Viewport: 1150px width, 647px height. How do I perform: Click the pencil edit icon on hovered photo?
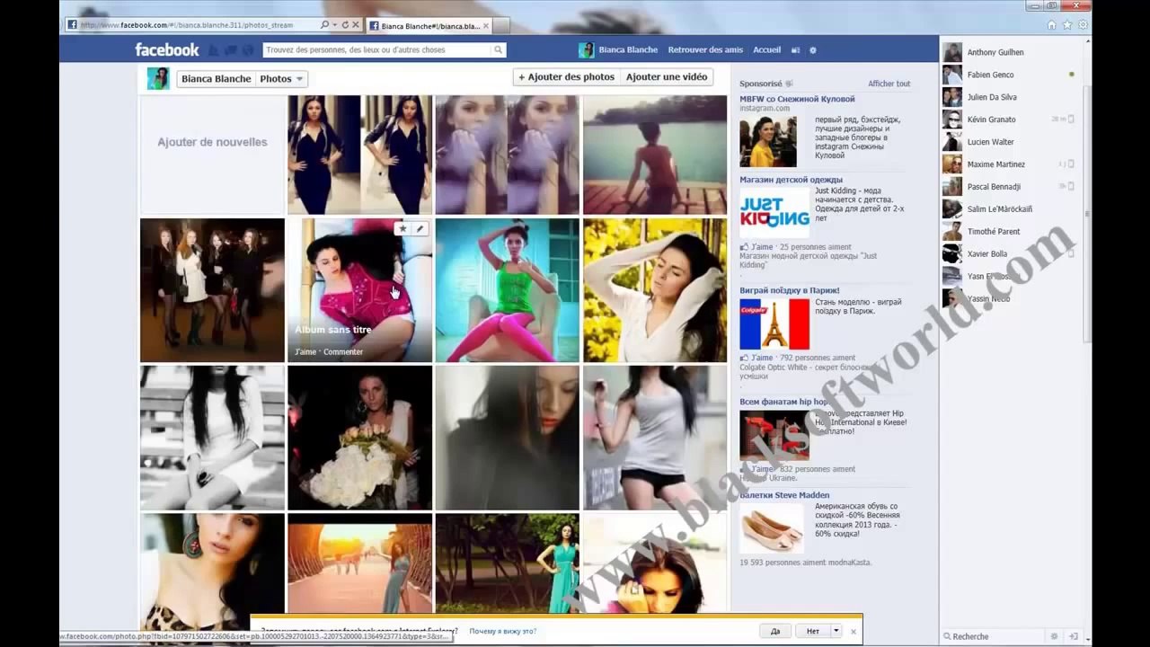click(x=420, y=228)
